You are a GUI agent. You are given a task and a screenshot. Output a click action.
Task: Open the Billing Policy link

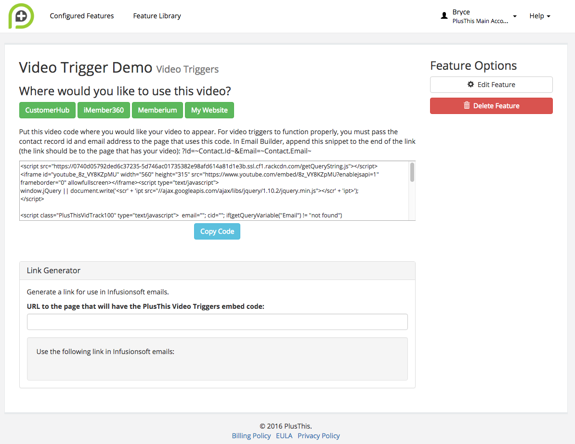point(251,435)
